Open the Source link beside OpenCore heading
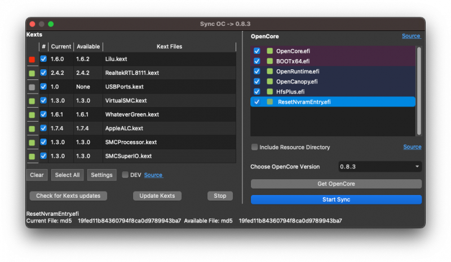Viewport: 451px width, 262px height. [x=410, y=36]
